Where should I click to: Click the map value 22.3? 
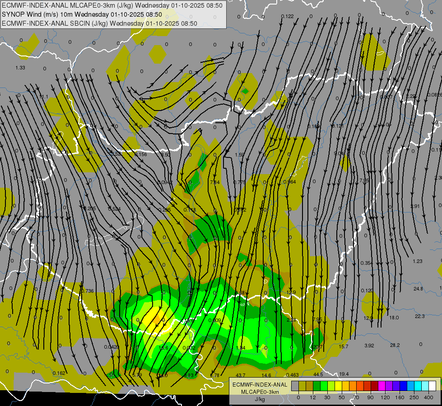(420, 316)
